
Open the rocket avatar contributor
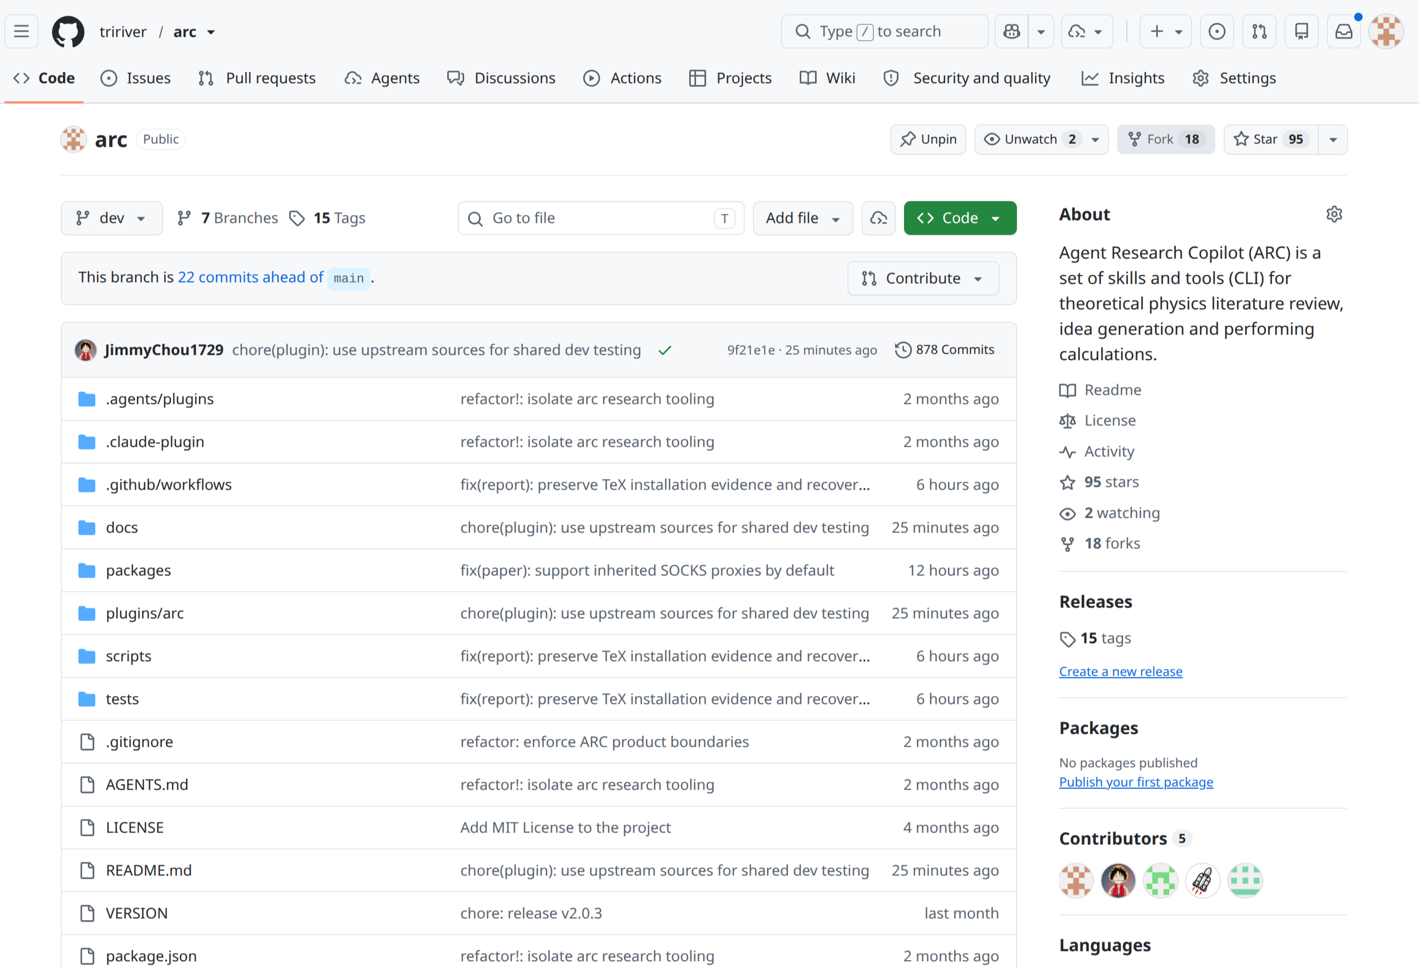[1202, 880]
